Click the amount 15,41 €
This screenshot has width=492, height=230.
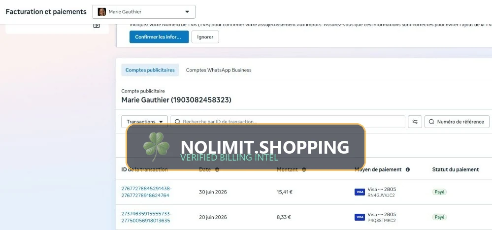284,192
